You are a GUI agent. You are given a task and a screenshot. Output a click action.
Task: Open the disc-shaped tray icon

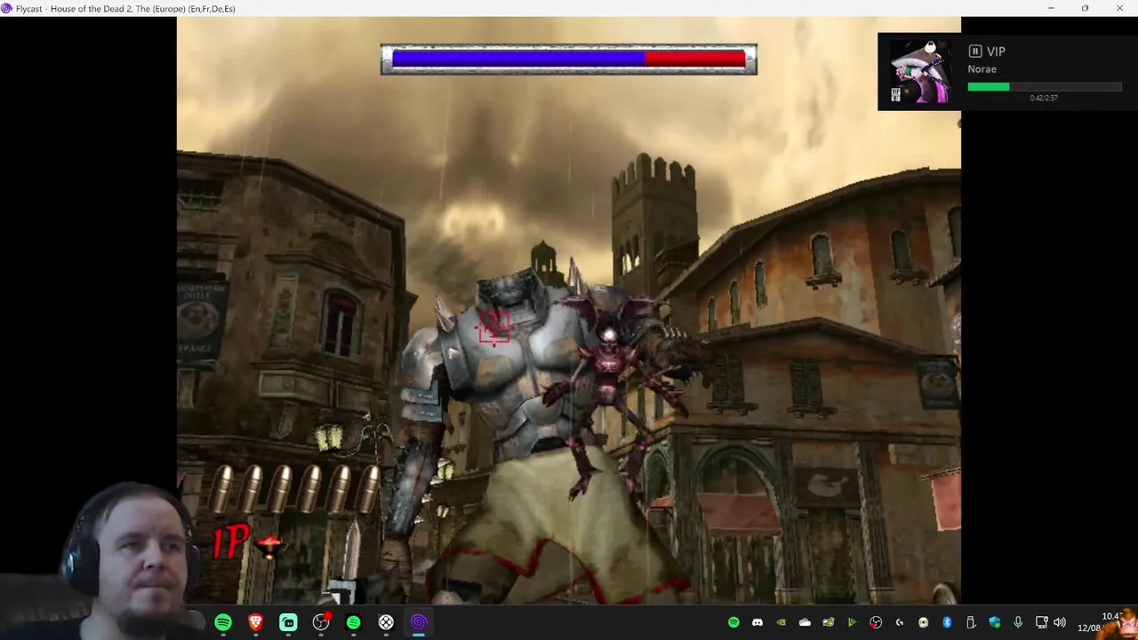click(923, 623)
